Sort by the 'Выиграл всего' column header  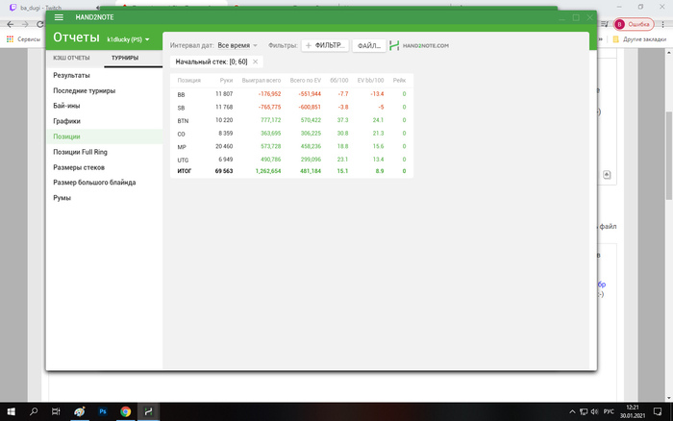261,80
